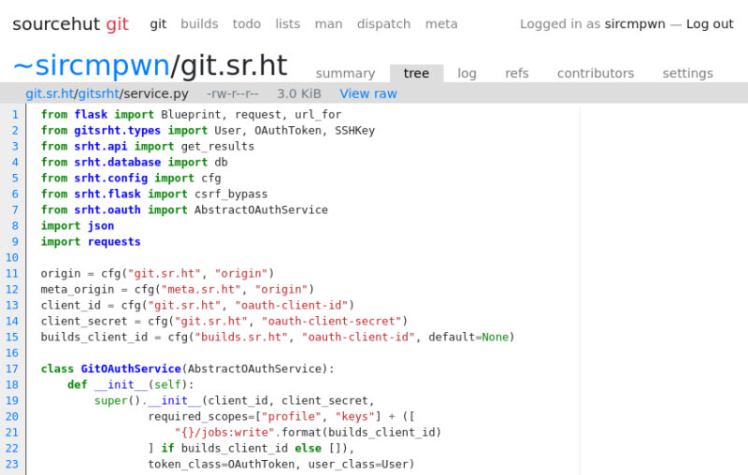
Task: Navigate to the man service
Action: [x=328, y=24]
